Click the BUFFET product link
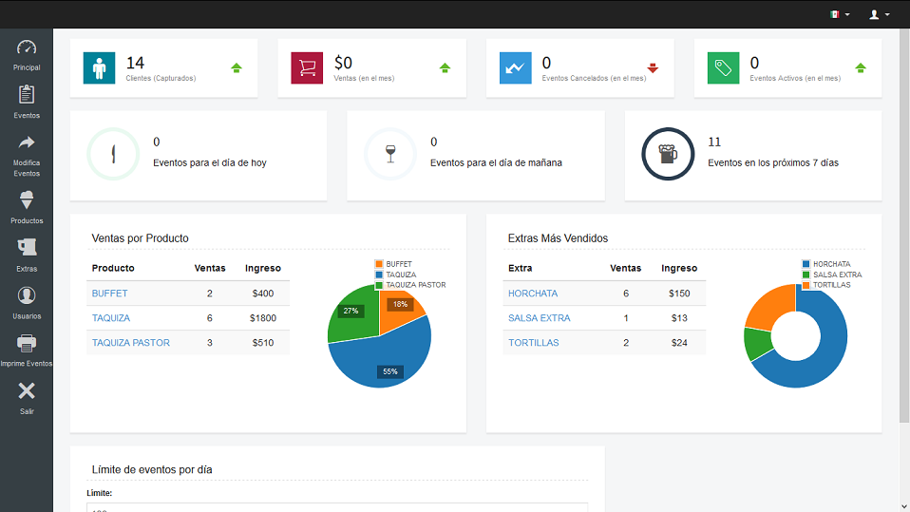The width and height of the screenshot is (910, 512). pos(109,294)
